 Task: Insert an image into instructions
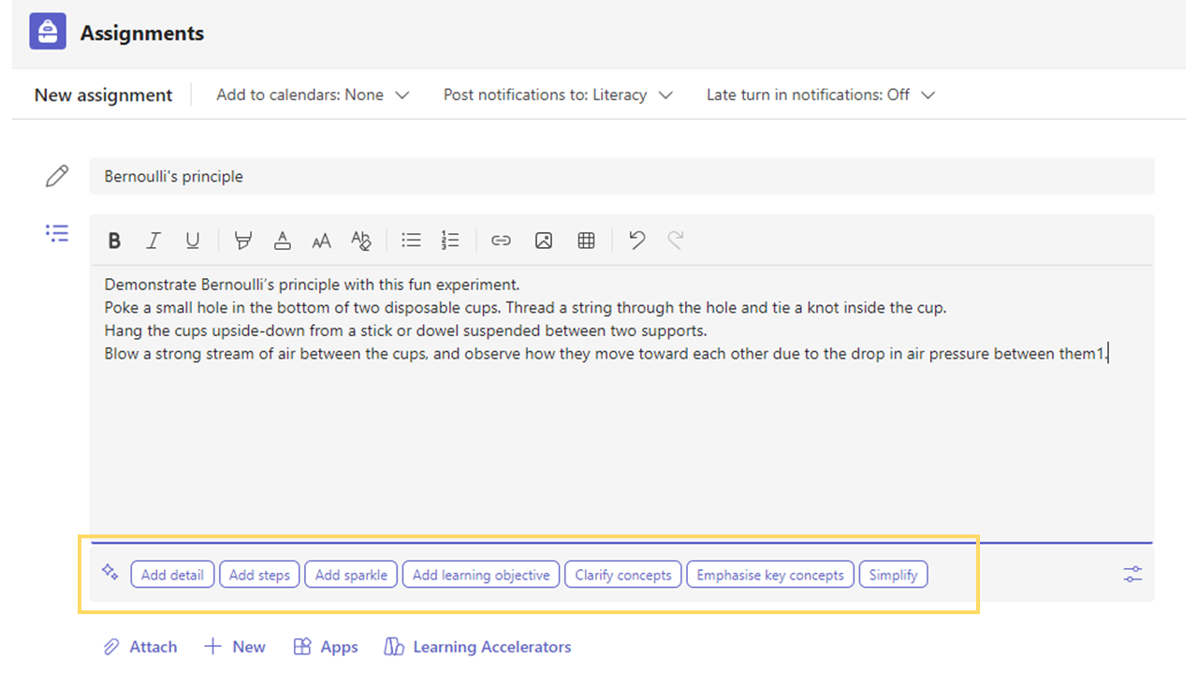544,241
